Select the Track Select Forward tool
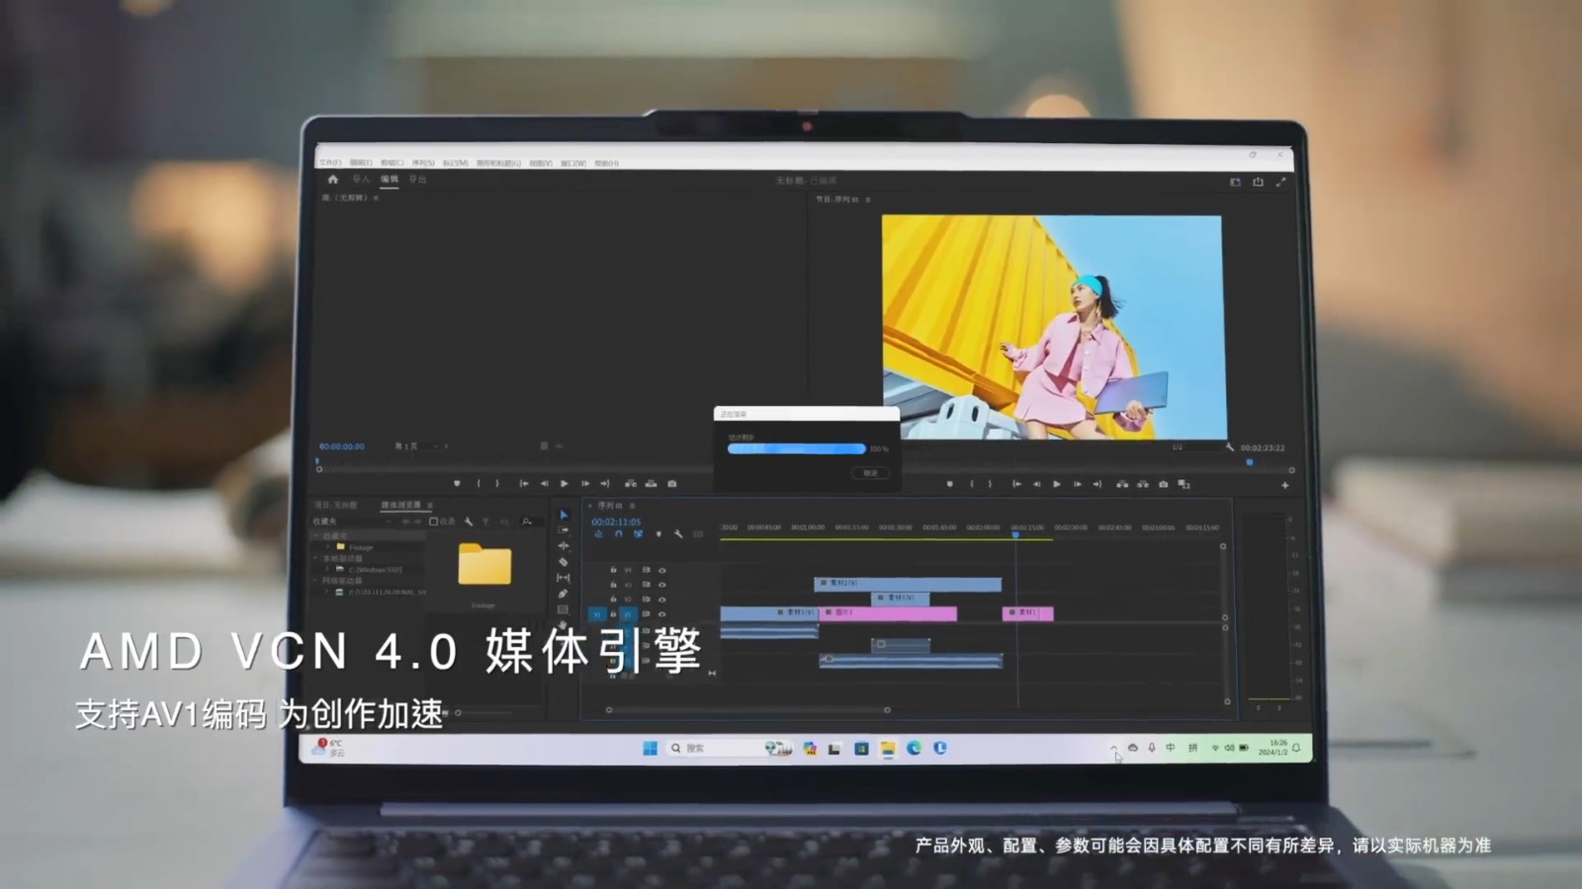This screenshot has width=1582, height=889. pos(564,530)
